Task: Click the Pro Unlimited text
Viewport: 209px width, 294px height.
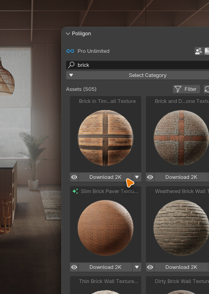Action: 93,51
